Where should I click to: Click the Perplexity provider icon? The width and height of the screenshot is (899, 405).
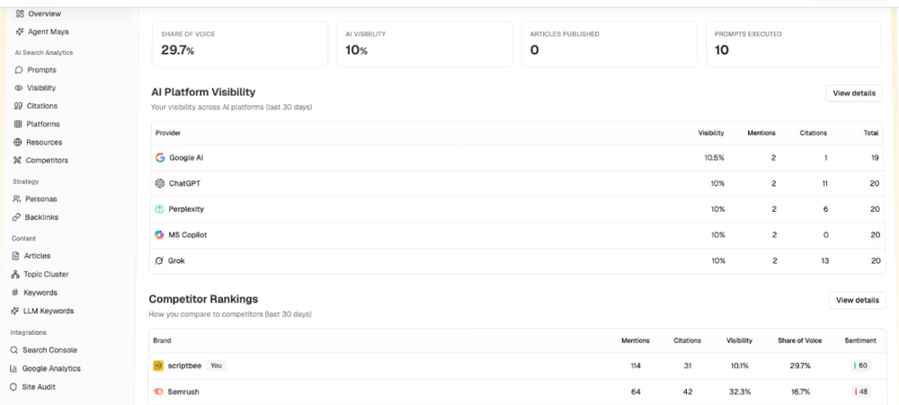160,209
